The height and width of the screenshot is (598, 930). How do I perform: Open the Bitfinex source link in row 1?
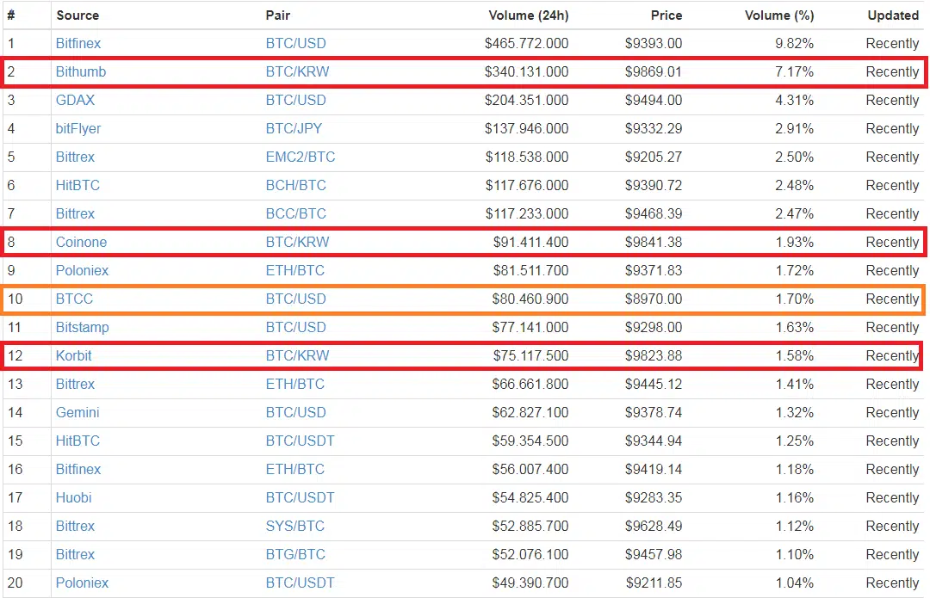78,43
